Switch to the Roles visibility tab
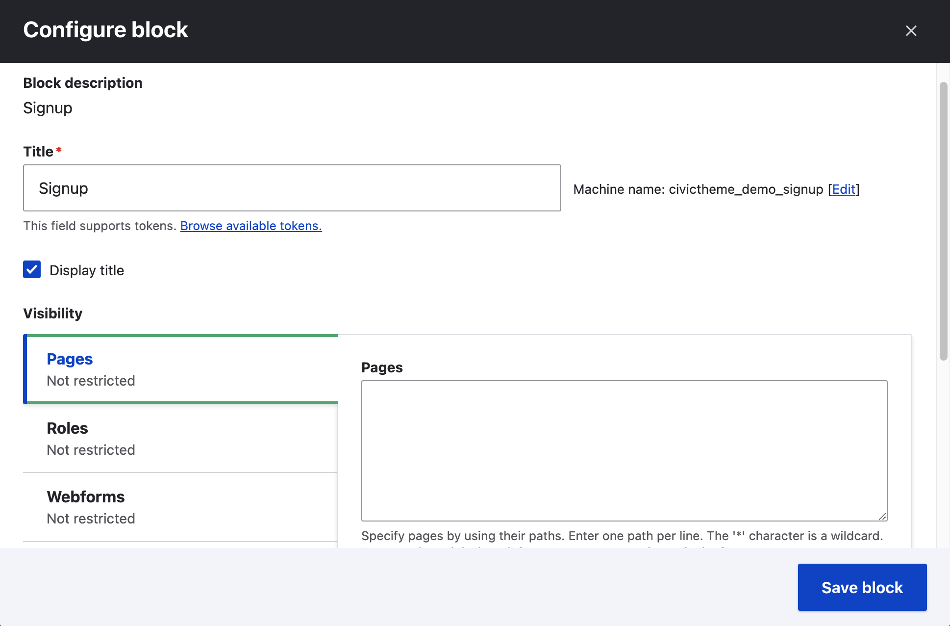 [x=68, y=428]
